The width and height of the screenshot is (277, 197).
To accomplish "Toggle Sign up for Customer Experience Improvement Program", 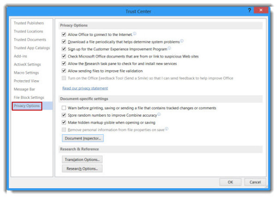I will tap(64, 49).
